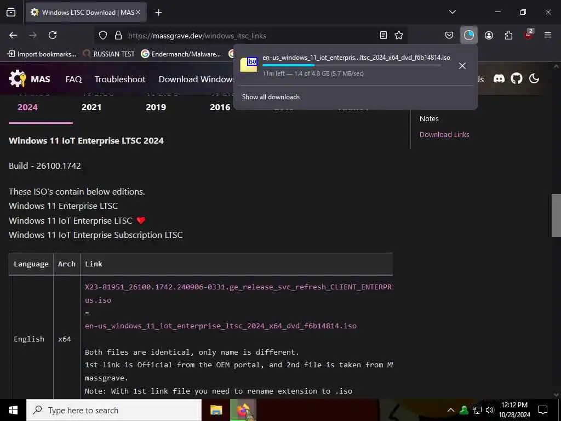
Task: Open the Windows Start menu
Action: 13,410
